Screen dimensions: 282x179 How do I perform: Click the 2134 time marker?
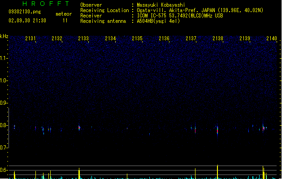tap(110, 38)
